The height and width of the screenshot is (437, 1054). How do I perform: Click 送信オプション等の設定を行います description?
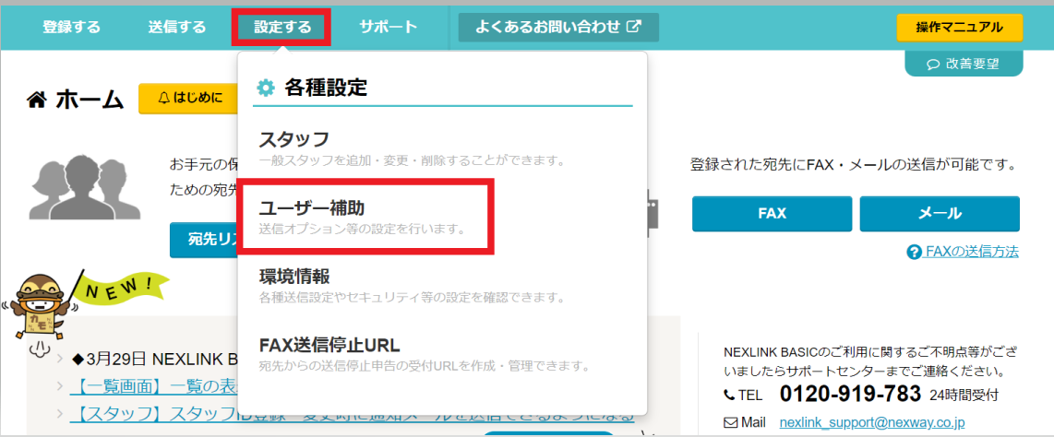[x=363, y=229]
